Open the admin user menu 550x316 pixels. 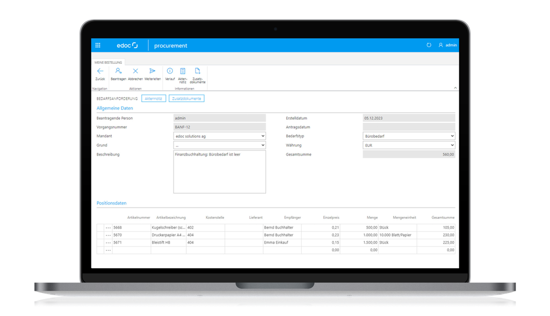point(447,45)
